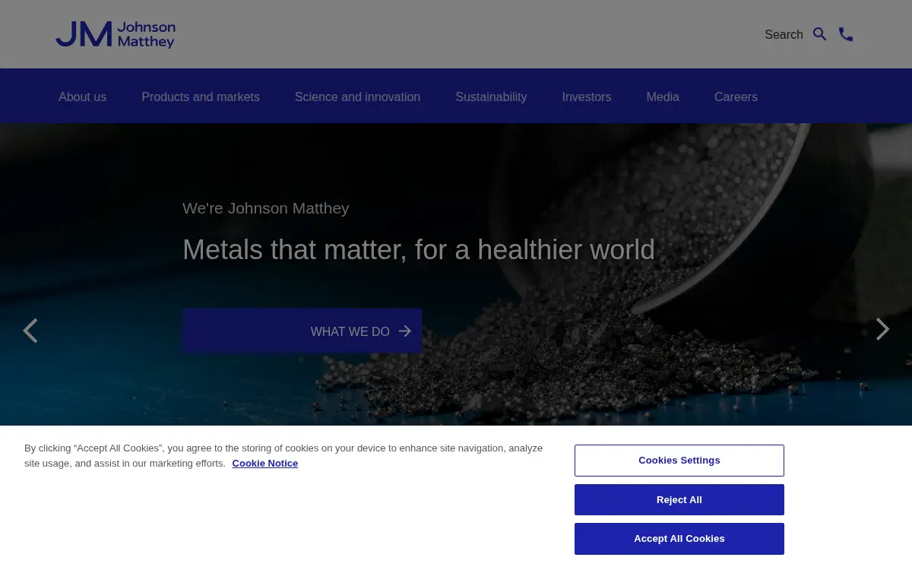912x570 pixels.
Task: Open the About us menu
Action: (x=82, y=97)
